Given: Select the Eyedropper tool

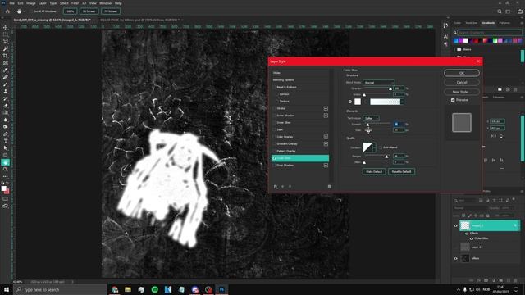Looking at the screenshot, I should point(6,70).
